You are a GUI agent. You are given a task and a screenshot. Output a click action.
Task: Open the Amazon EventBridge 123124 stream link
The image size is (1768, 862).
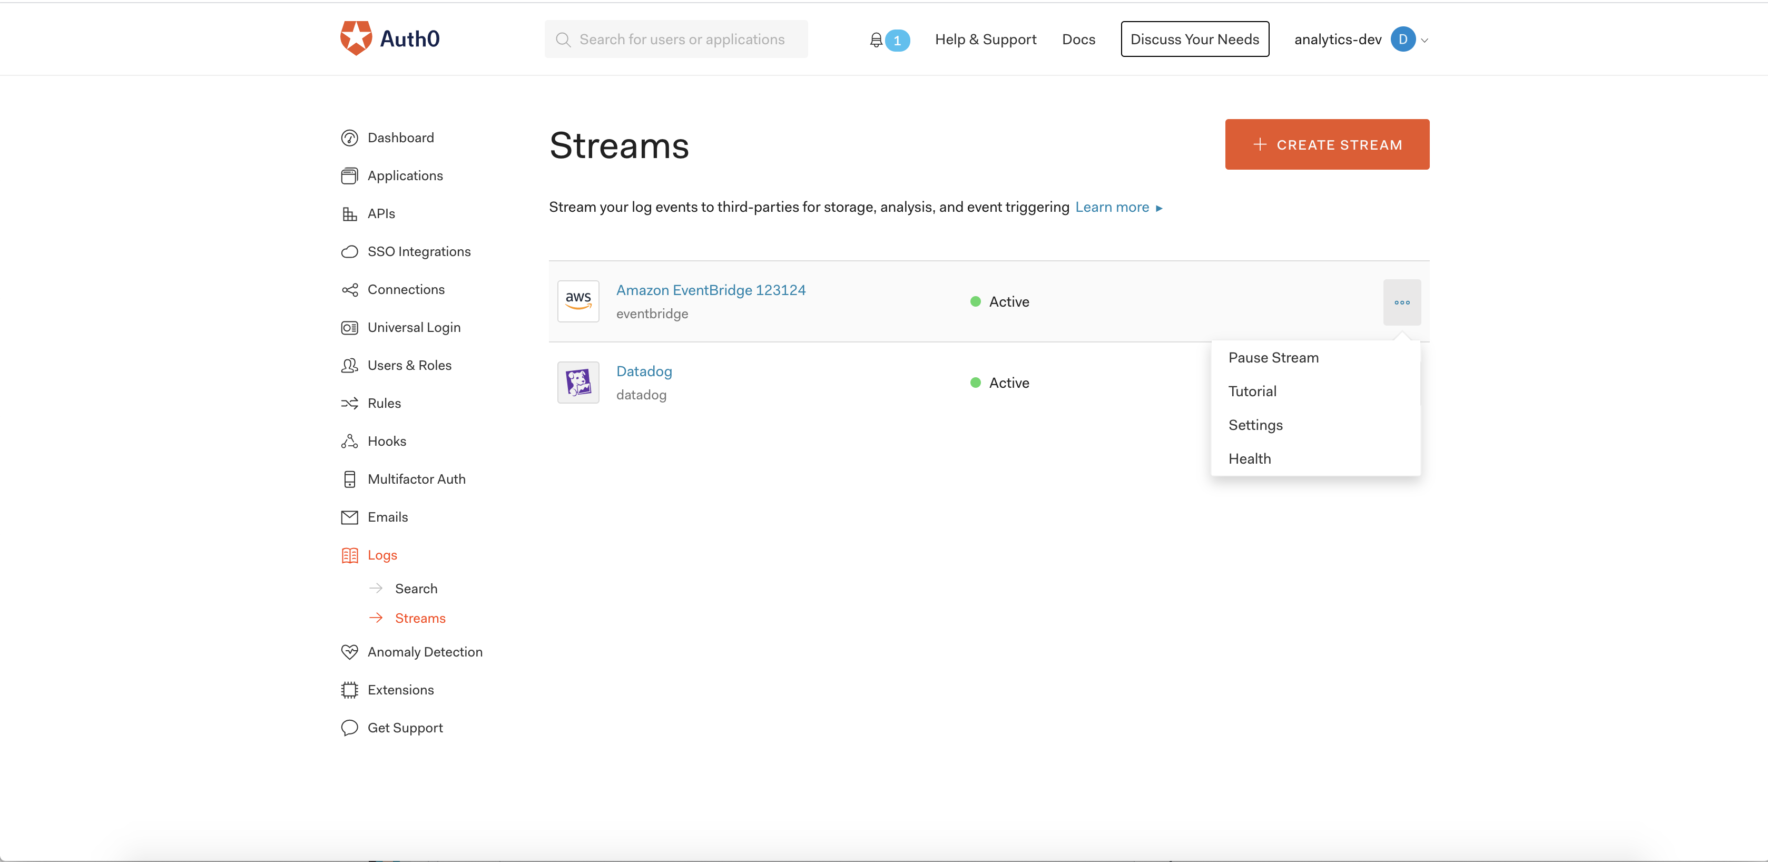(710, 290)
